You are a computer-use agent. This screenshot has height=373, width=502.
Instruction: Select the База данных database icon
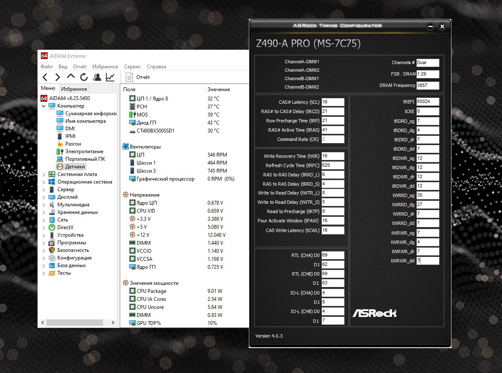click(x=52, y=265)
